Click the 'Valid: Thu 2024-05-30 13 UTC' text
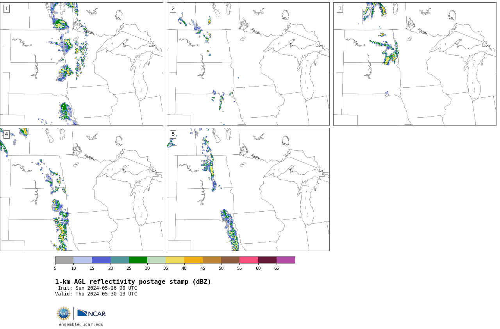 coord(96,294)
